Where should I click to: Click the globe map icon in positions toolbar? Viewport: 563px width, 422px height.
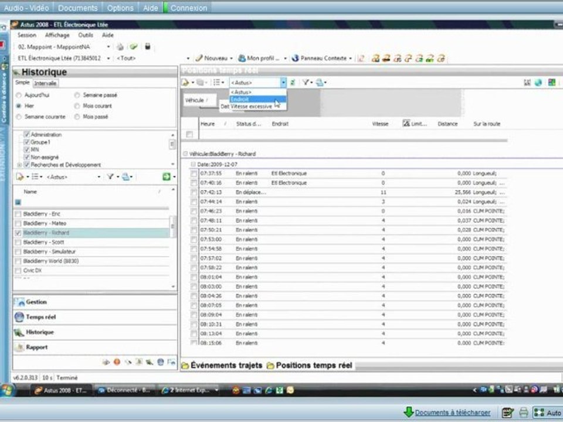click(538, 83)
